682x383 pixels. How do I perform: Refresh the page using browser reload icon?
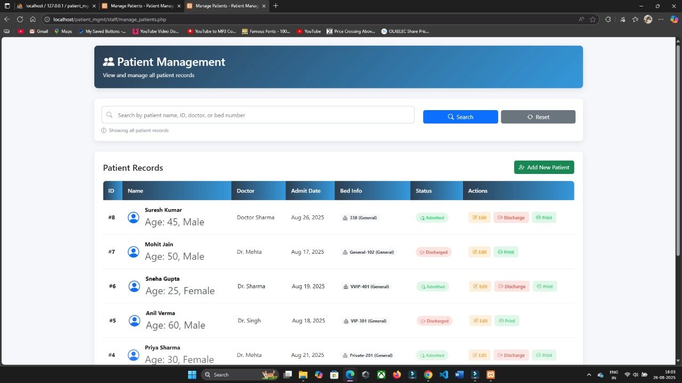[20, 19]
